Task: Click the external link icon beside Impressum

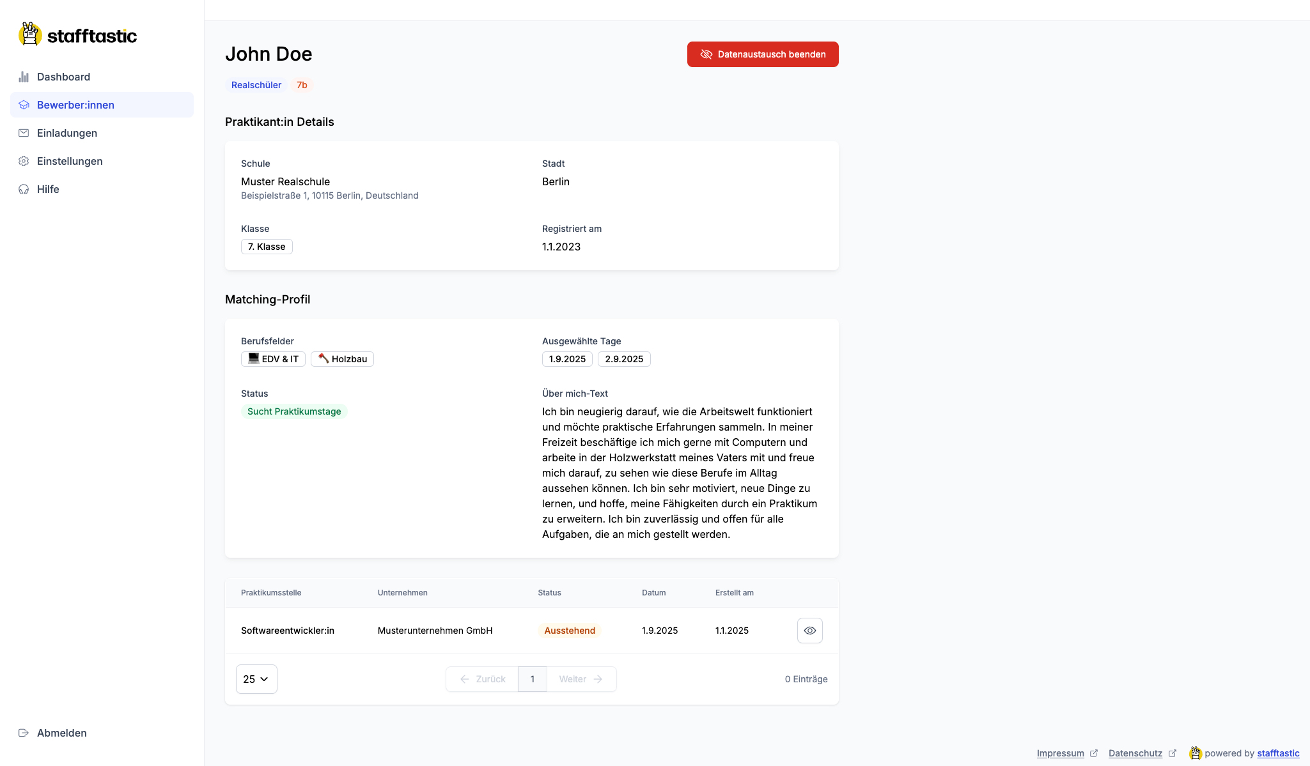Action: click(1094, 753)
